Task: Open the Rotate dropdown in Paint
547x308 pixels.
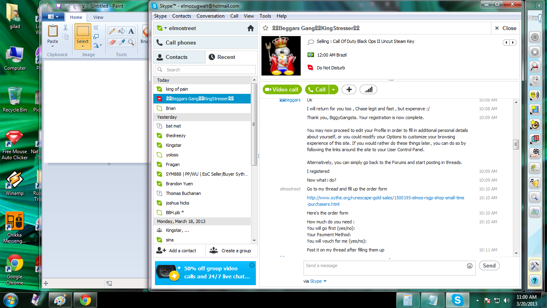Action: (x=97, y=45)
